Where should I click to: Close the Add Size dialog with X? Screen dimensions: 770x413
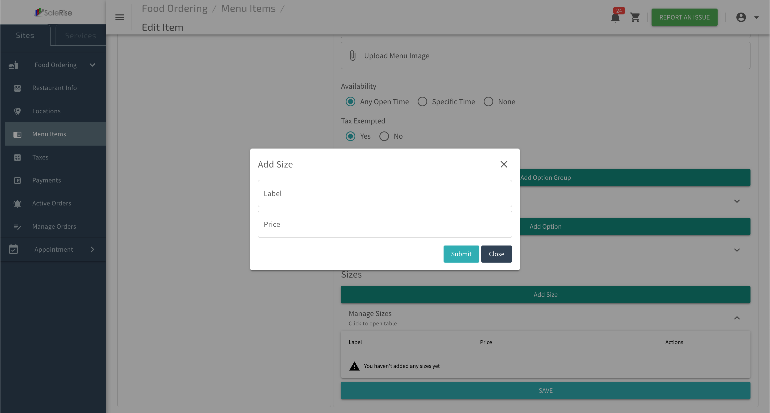pos(504,164)
